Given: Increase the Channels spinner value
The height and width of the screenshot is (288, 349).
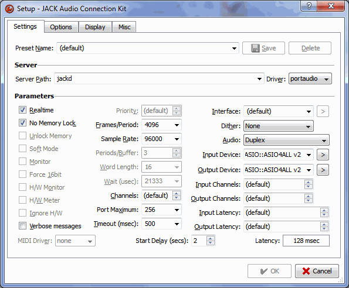Looking at the screenshot, I should coord(177,193).
